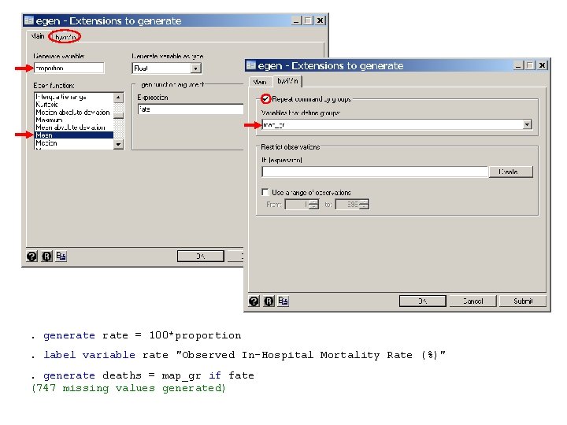Click the scroll-up arrow of the Egen function list
Image resolution: width=567 pixels, height=425 pixels.
pyautogui.click(x=118, y=98)
